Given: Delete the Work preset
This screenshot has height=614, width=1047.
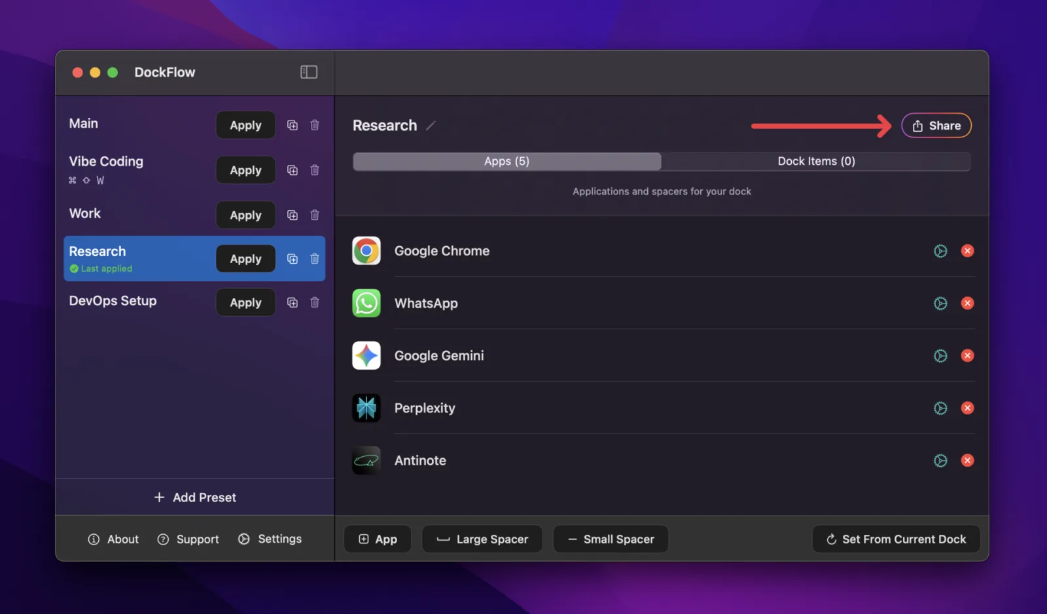Looking at the screenshot, I should pyautogui.click(x=315, y=215).
